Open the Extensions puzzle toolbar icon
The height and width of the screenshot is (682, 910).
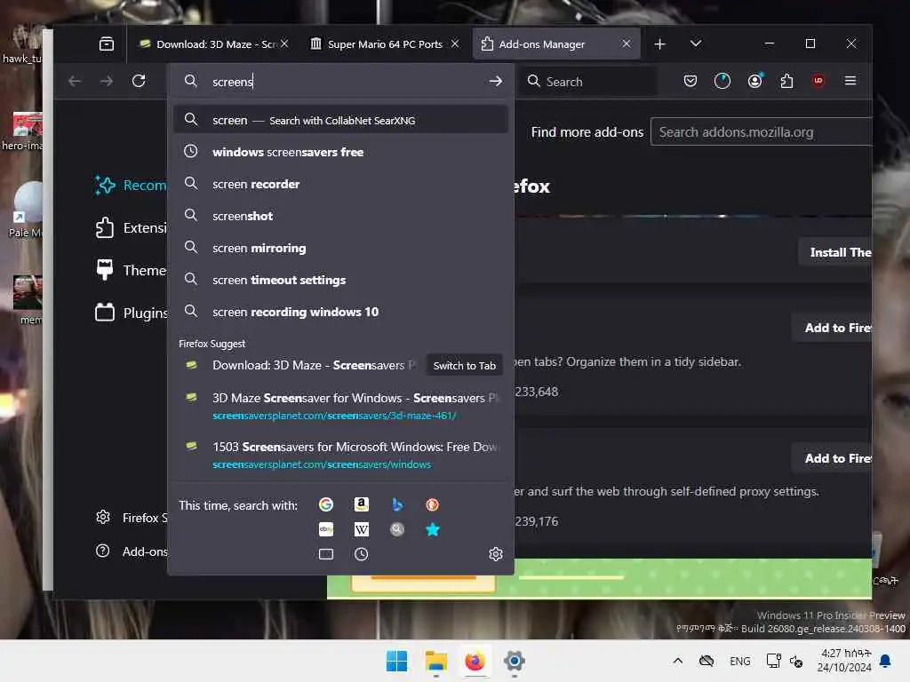pyautogui.click(x=787, y=81)
